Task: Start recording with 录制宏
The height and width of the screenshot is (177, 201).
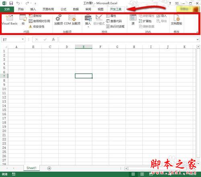Action: coord(35,16)
